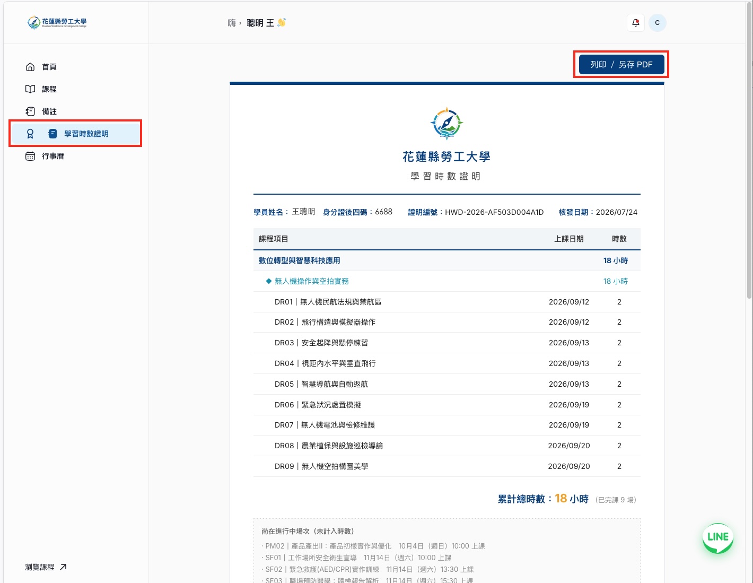
Task: Click row DR09｜無人機空拍構圖美學
Action: coord(446,466)
